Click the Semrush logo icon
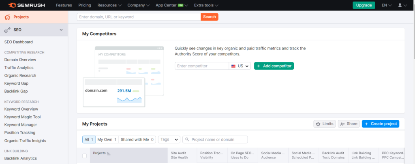415x164 pixels. point(11,5)
